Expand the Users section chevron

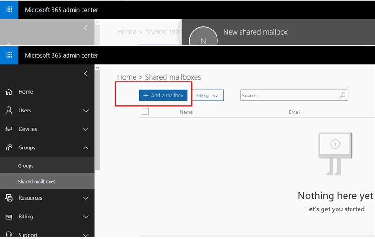[85, 111]
